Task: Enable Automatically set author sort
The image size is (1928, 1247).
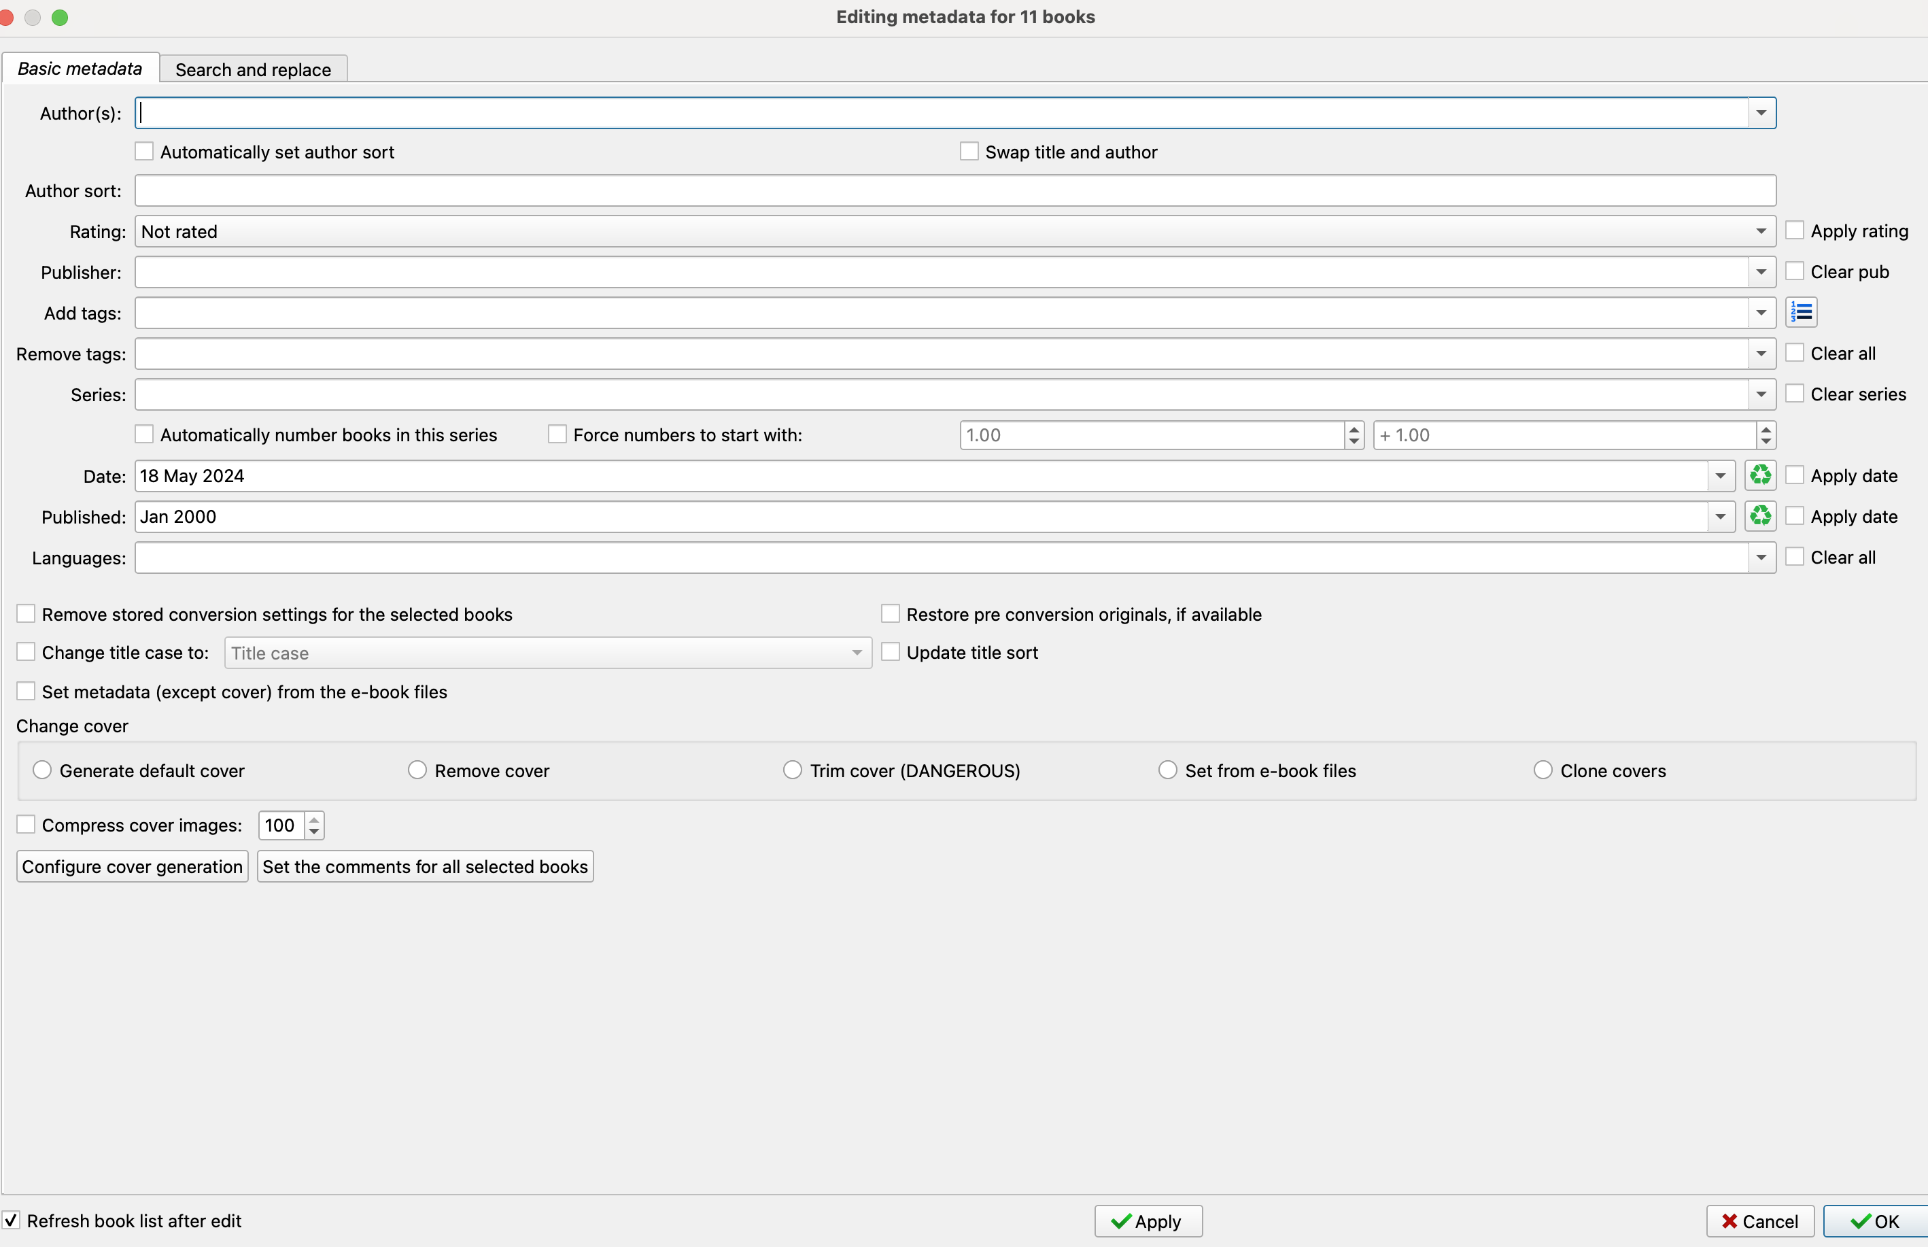Action: pyautogui.click(x=144, y=152)
